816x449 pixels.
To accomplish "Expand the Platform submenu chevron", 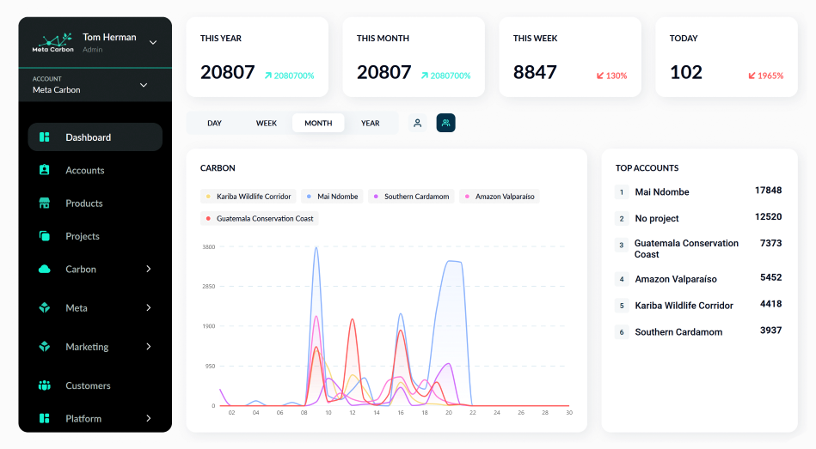I will click(149, 418).
